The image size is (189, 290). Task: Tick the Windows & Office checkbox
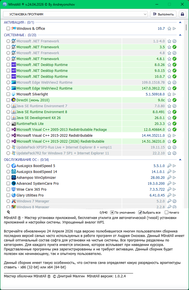[x=8, y=29]
